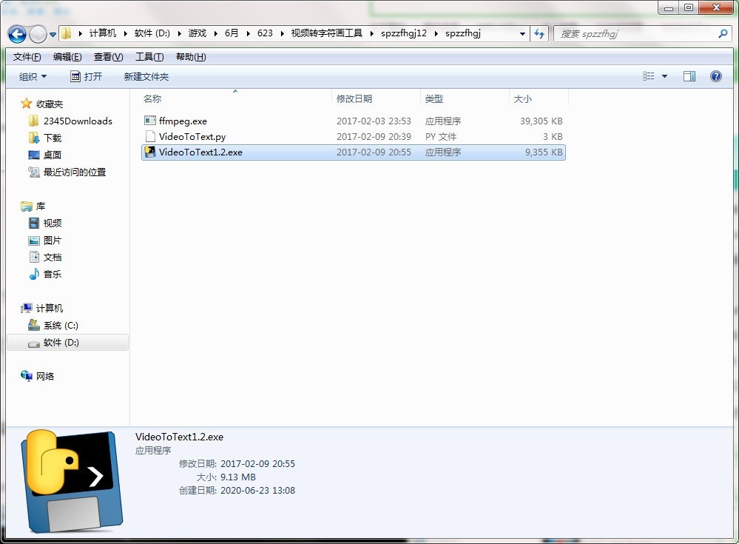Click the 39,305 KB size value
Image resolution: width=739 pixels, height=544 pixels.
click(541, 121)
